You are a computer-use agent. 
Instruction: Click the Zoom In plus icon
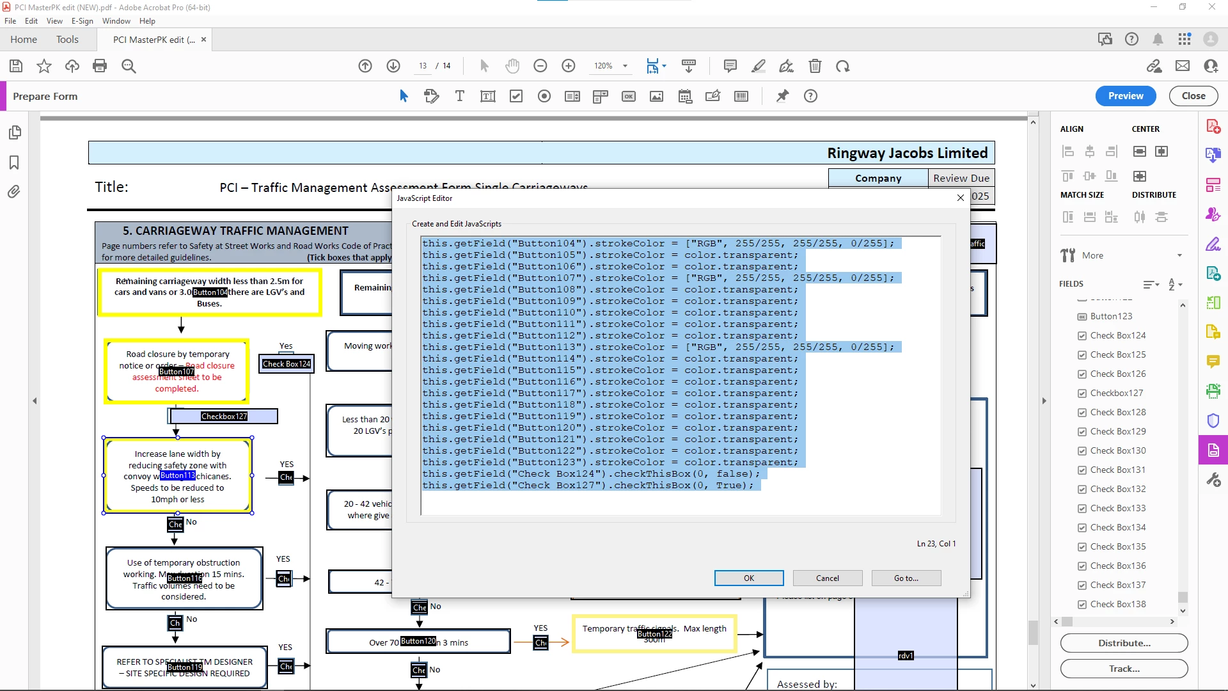point(569,66)
